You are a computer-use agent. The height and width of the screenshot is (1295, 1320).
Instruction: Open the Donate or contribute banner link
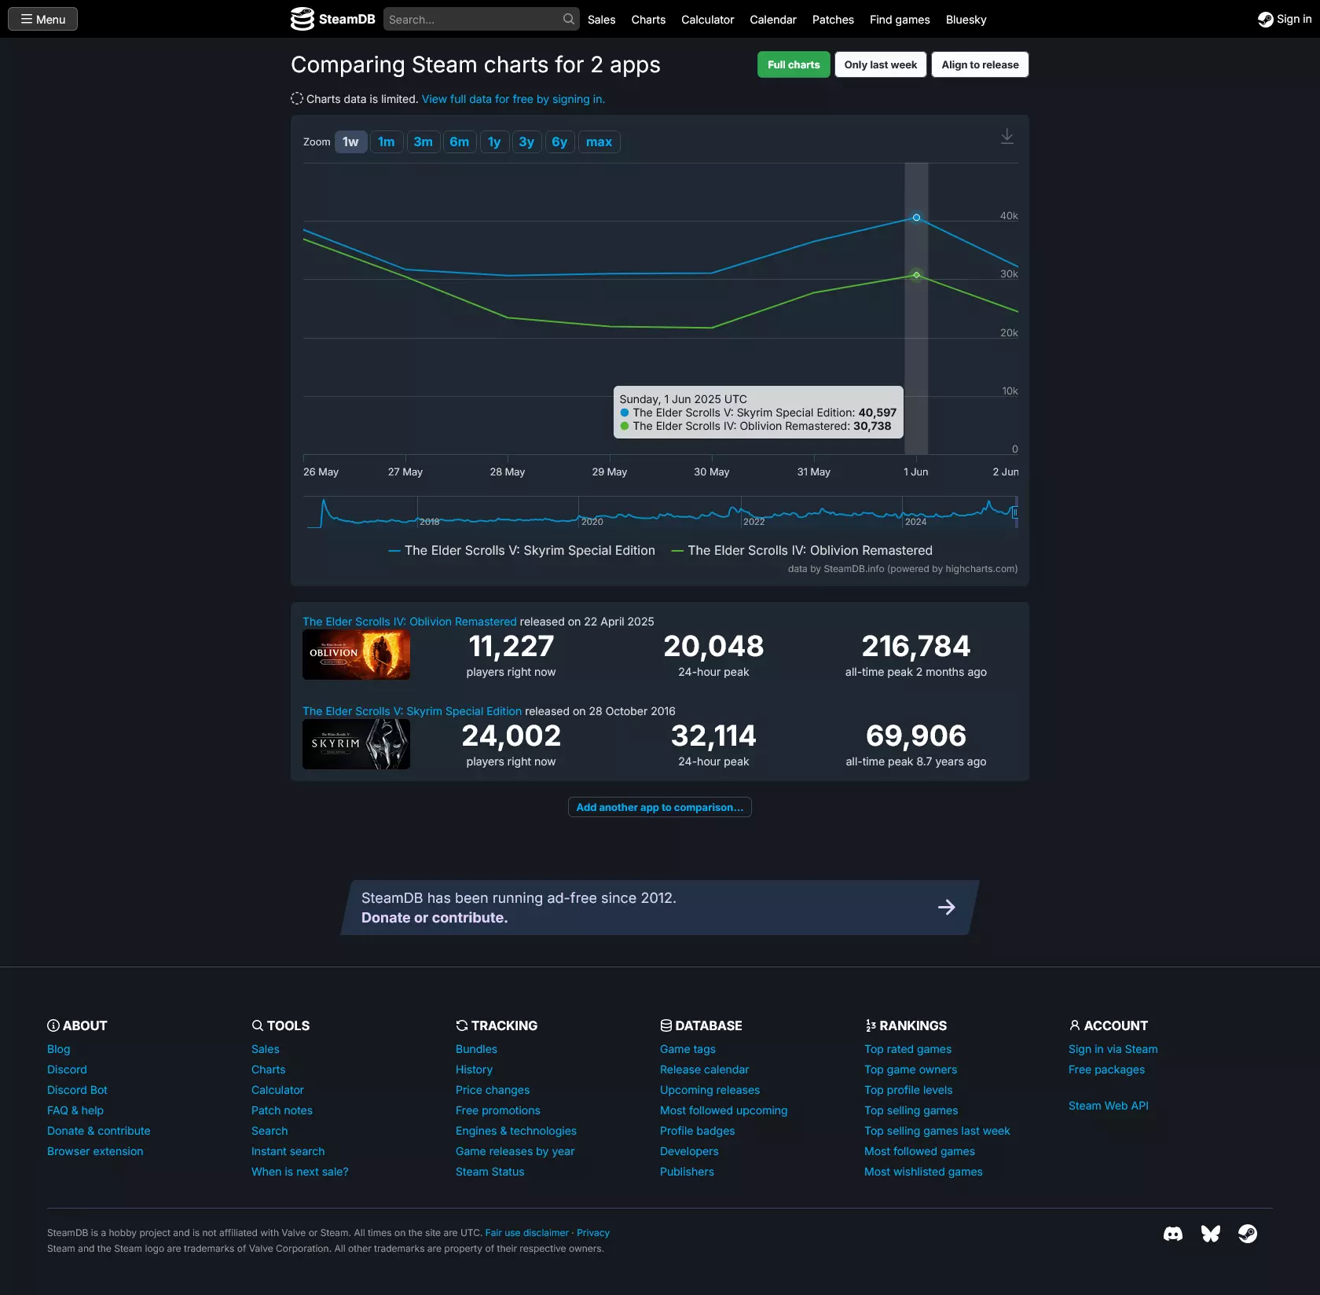pyautogui.click(x=434, y=918)
